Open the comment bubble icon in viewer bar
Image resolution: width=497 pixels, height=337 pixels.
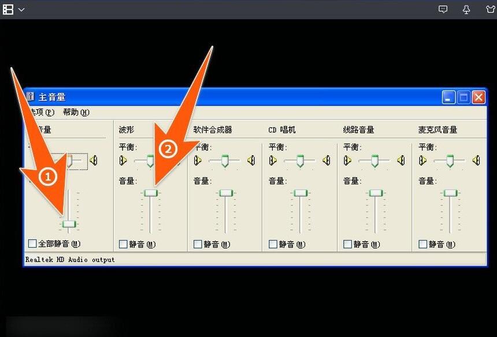[443, 9]
